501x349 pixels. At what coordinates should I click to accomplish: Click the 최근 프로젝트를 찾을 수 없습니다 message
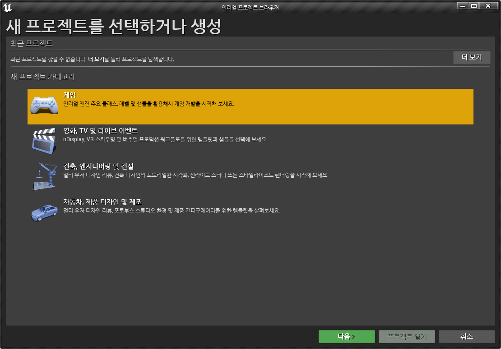[x=92, y=59]
